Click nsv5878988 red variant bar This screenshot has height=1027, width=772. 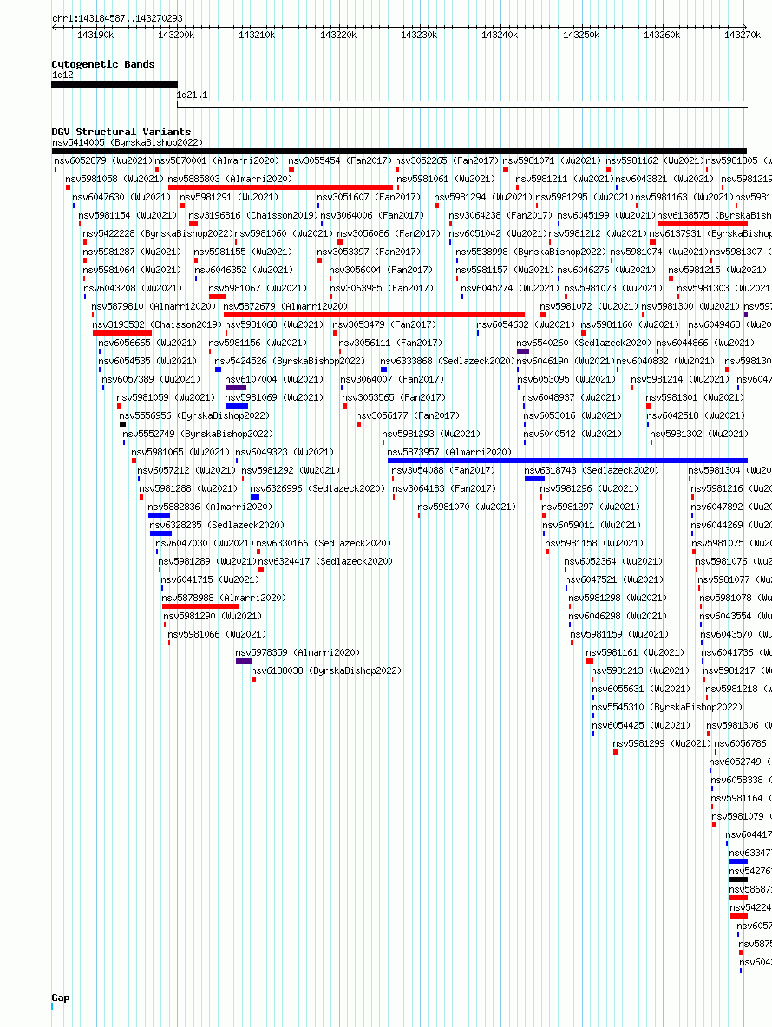point(200,606)
